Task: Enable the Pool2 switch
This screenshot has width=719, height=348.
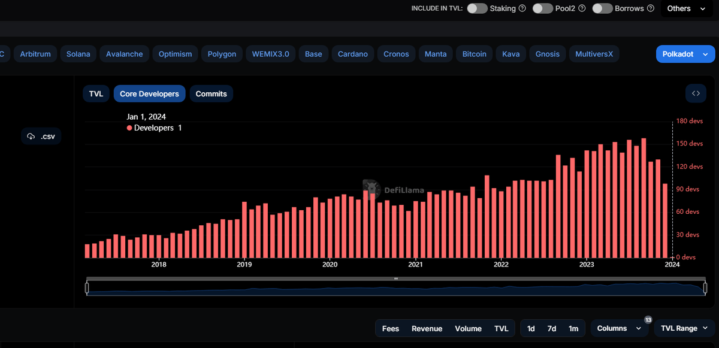Action: point(543,8)
